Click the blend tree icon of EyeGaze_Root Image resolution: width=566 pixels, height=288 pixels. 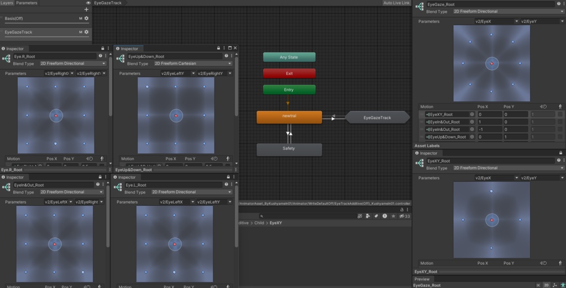coord(420,7)
